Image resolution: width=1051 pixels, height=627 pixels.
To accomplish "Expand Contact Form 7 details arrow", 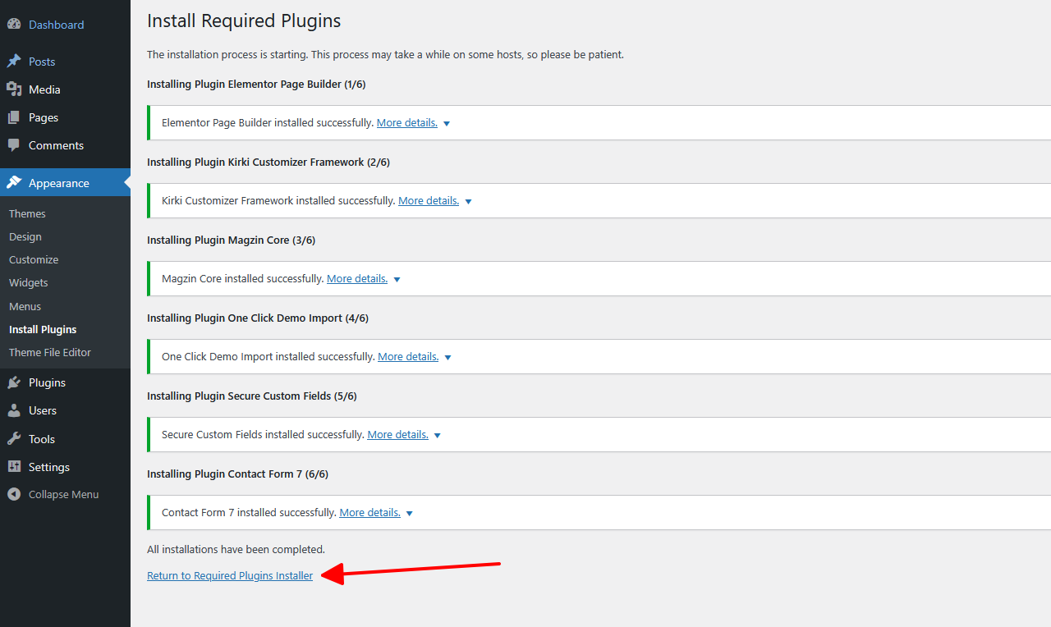I will [x=410, y=514].
